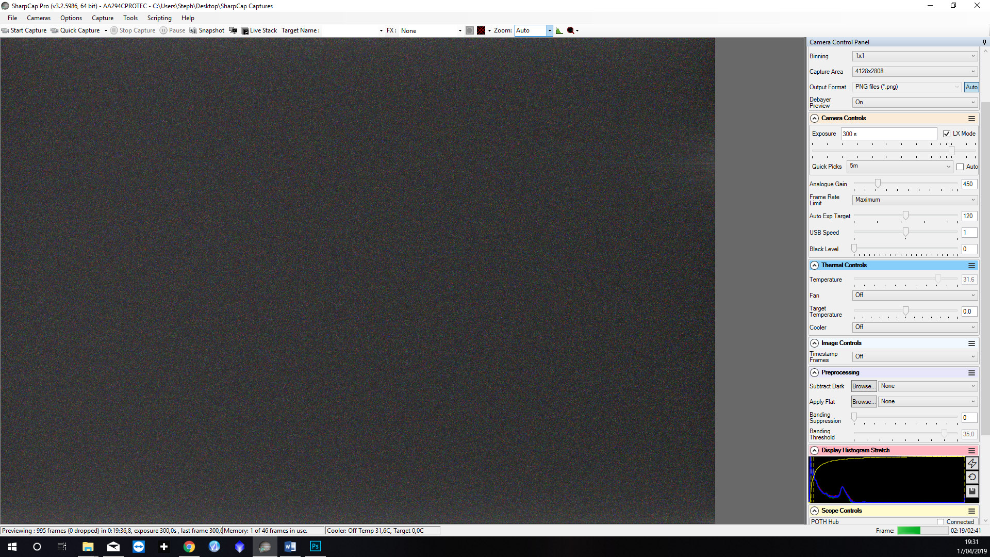The height and width of the screenshot is (557, 990).
Task: Click the Start Capture toolbar button
Action: [24, 30]
